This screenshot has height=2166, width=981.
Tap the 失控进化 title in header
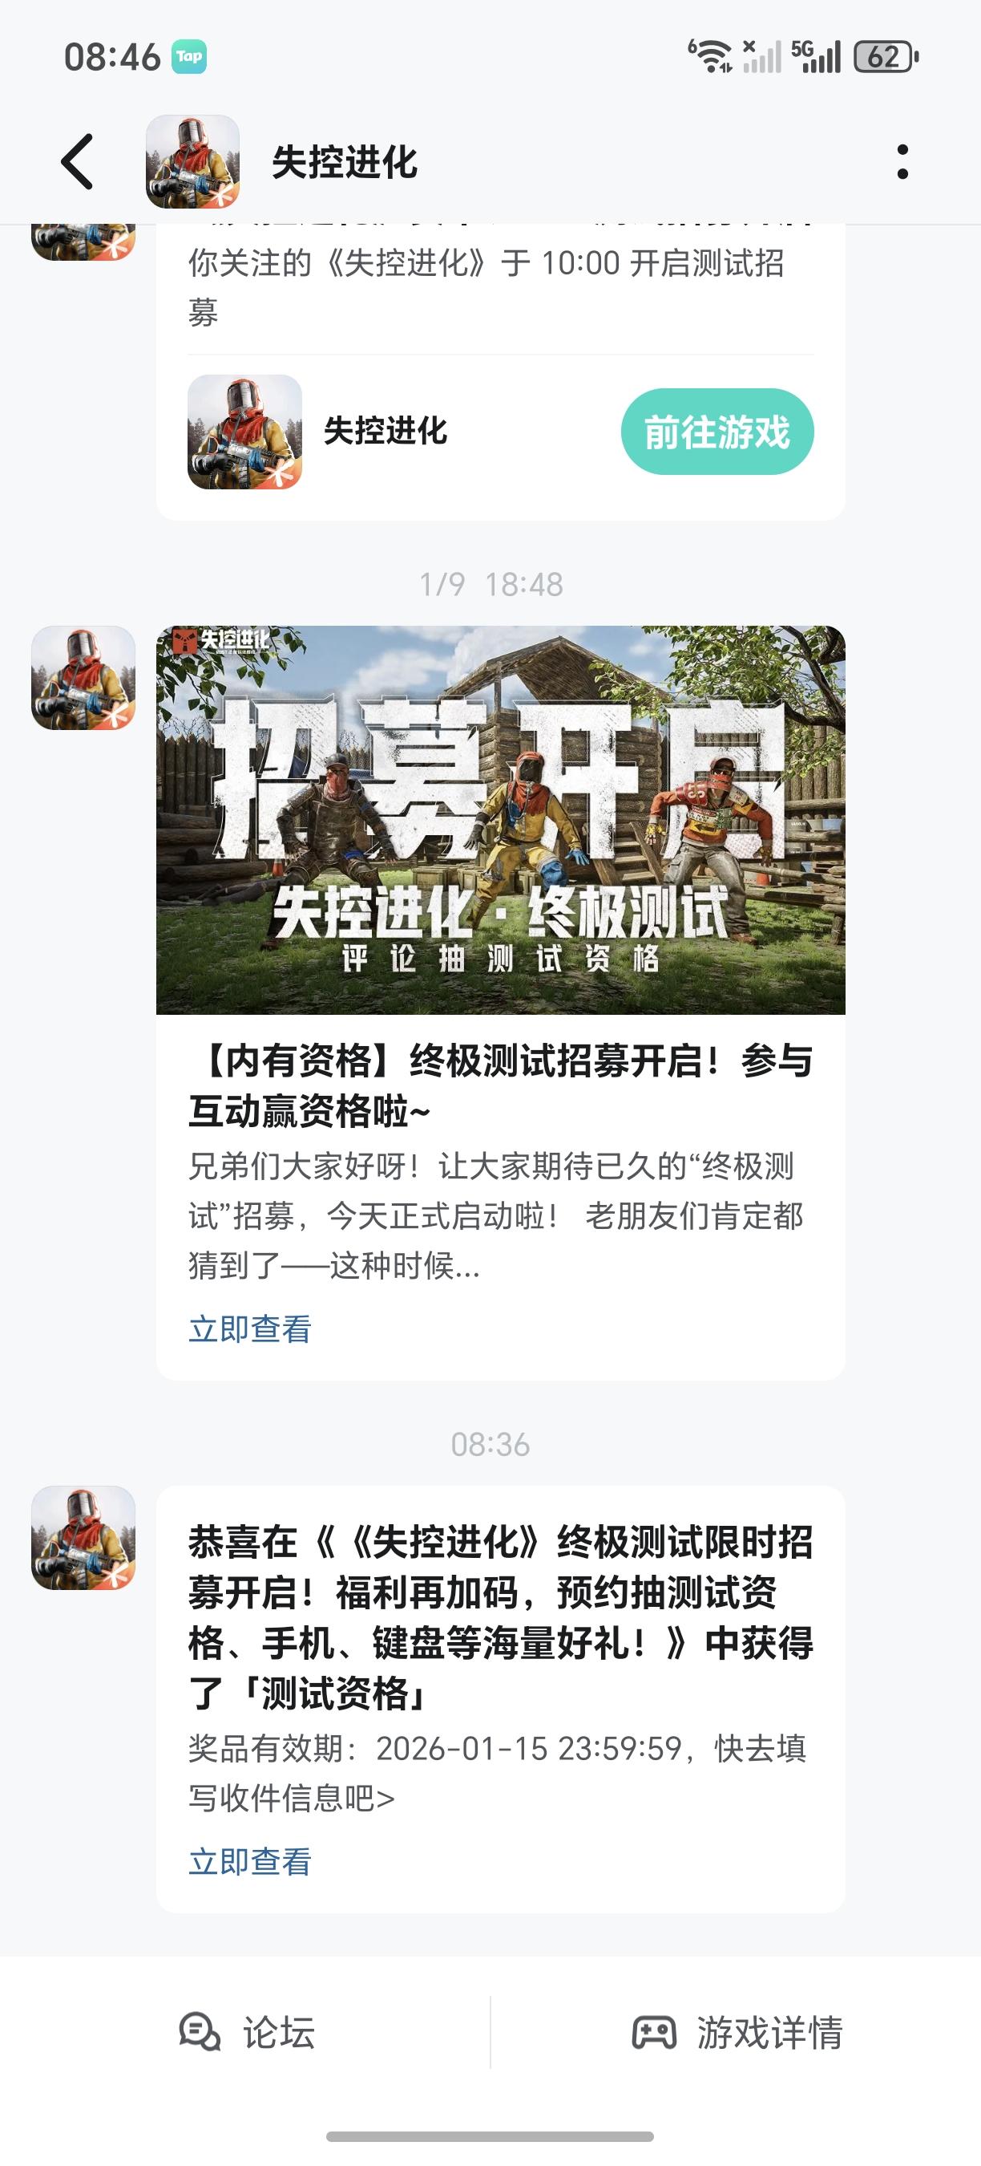345,162
